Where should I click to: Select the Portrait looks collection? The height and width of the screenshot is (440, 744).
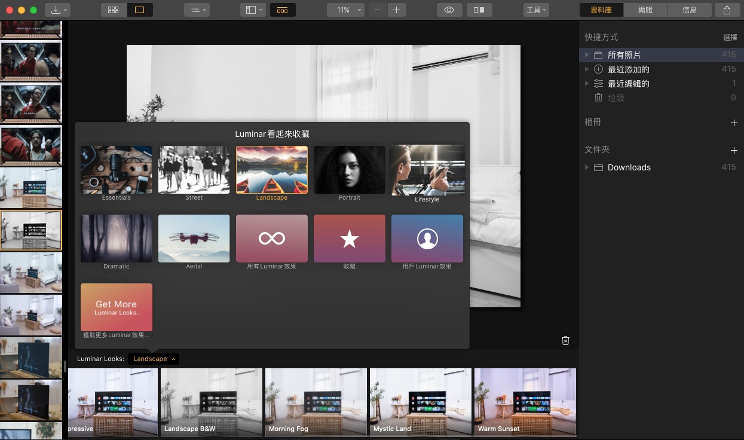tap(350, 170)
